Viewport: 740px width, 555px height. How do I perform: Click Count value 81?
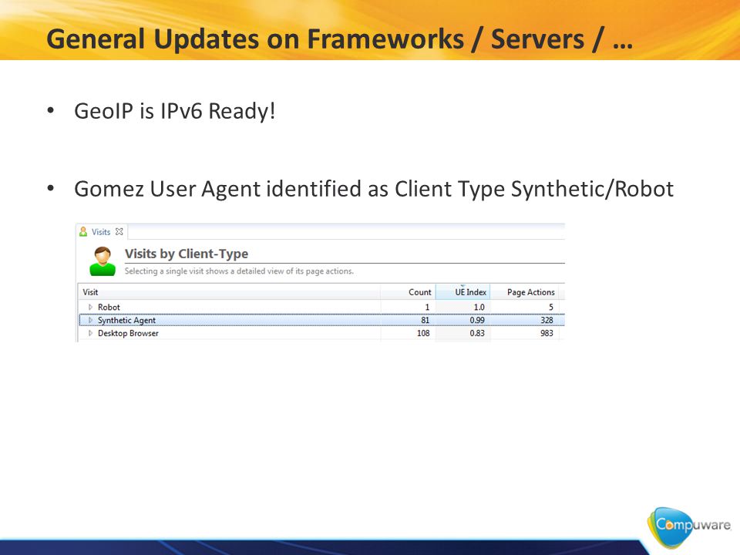click(x=425, y=320)
